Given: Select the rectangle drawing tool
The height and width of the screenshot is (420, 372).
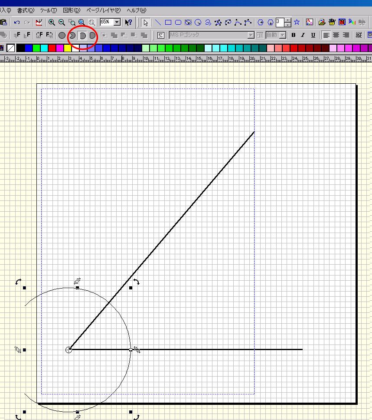Looking at the screenshot, I should click(168, 22).
